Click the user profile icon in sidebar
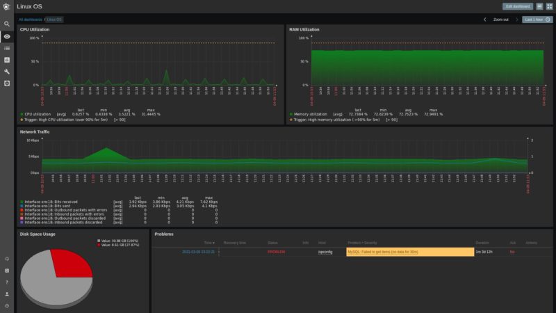The image size is (556, 313). 7,294
